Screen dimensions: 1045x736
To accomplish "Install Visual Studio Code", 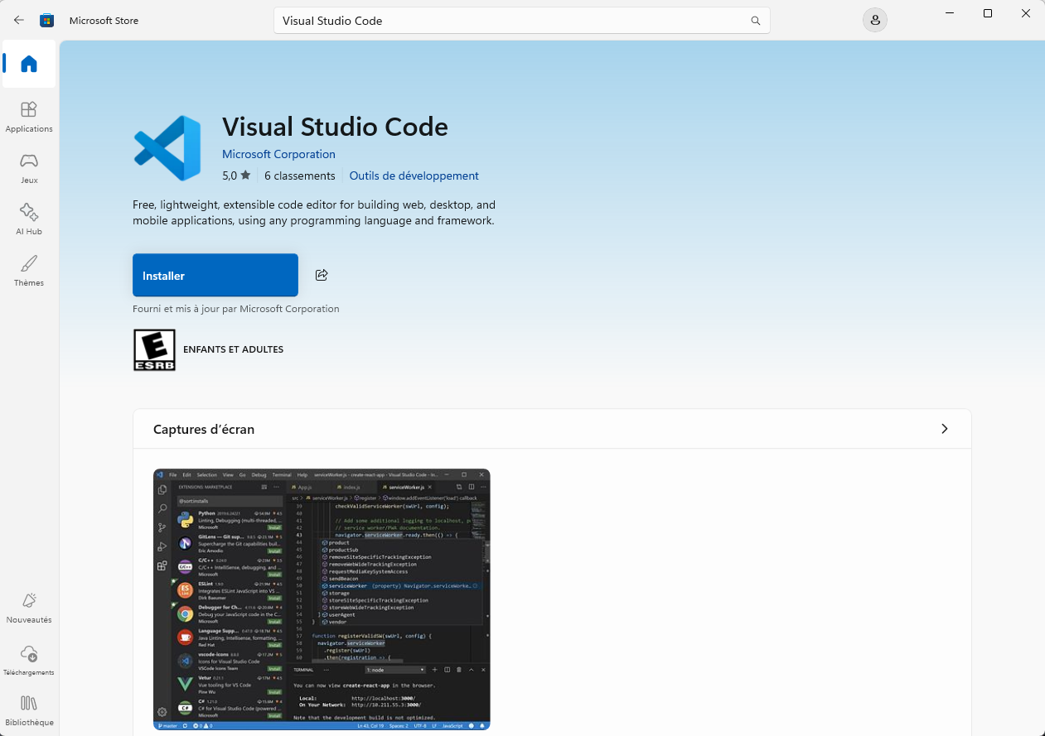I will point(215,275).
